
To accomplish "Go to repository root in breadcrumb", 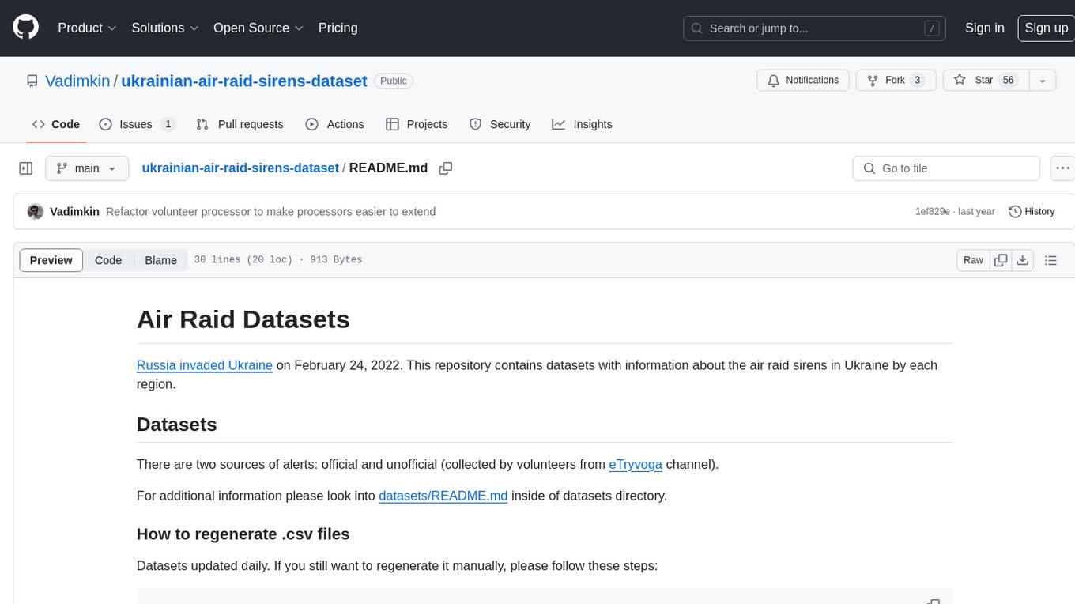I will point(240,168).
